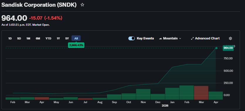Switch to the 6M range
This screenshot has height=111, width=245.
tap(38, 39)
